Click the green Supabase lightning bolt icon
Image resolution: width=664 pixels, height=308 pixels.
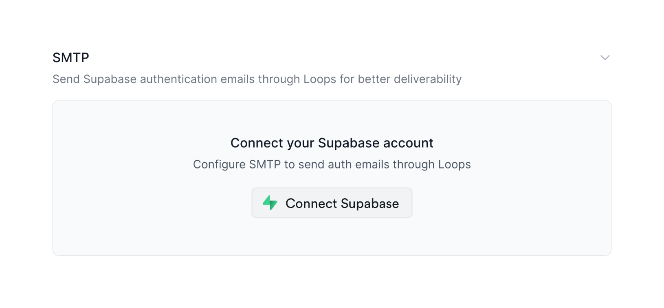click(x=270, y=203)
